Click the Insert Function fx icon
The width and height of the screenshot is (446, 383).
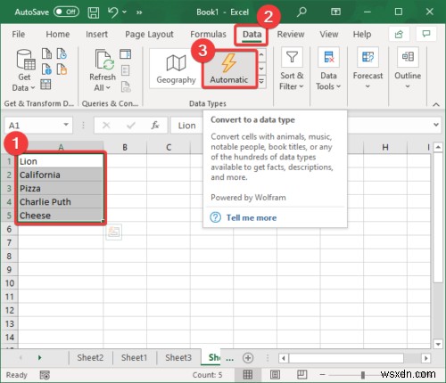pyautogui.click(x=155, y=126)
